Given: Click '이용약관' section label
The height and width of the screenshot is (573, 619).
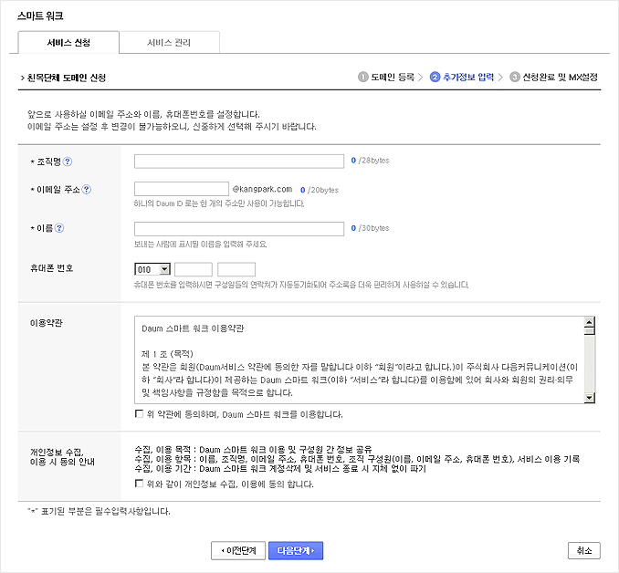Looking at the screenshot, I should (x=47, y=323).
